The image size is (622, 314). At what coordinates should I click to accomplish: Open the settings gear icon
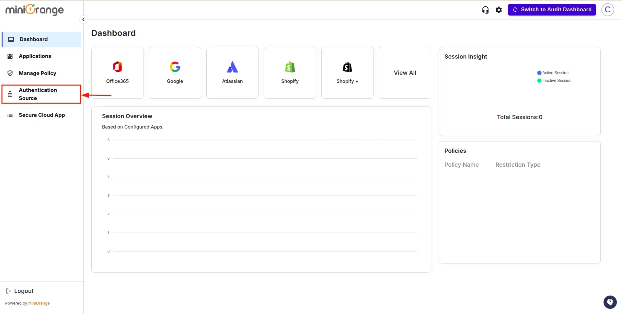pyautogui.click(x=499, y=10)
